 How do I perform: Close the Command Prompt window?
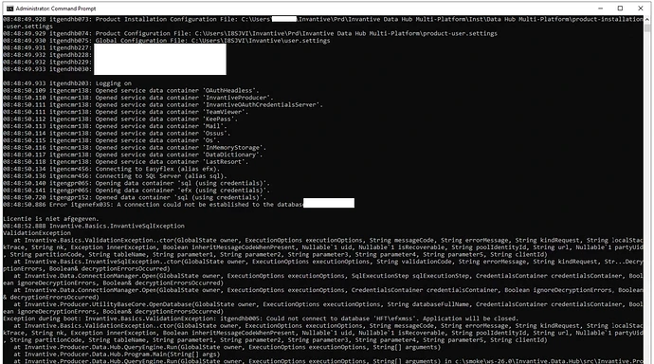pyautogui.click(x=640, y=9)
